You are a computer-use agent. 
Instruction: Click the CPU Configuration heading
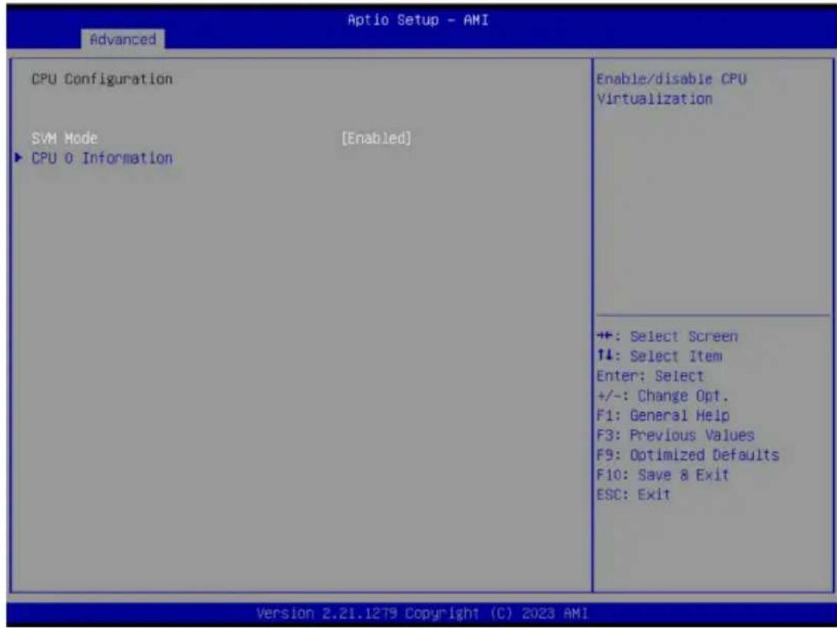tap(102, 79)
